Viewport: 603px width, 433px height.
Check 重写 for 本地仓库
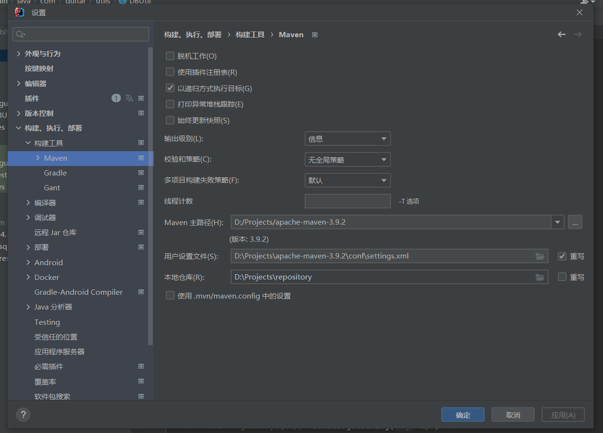pyautogui.click(x=562, y=277)
